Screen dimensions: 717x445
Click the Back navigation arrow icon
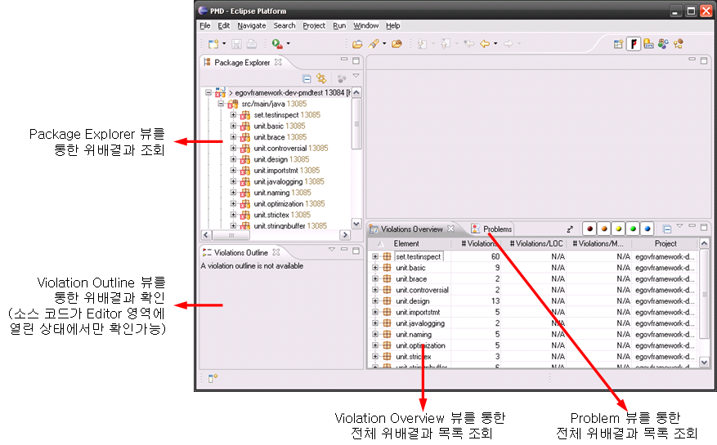(x=484, y=44)
